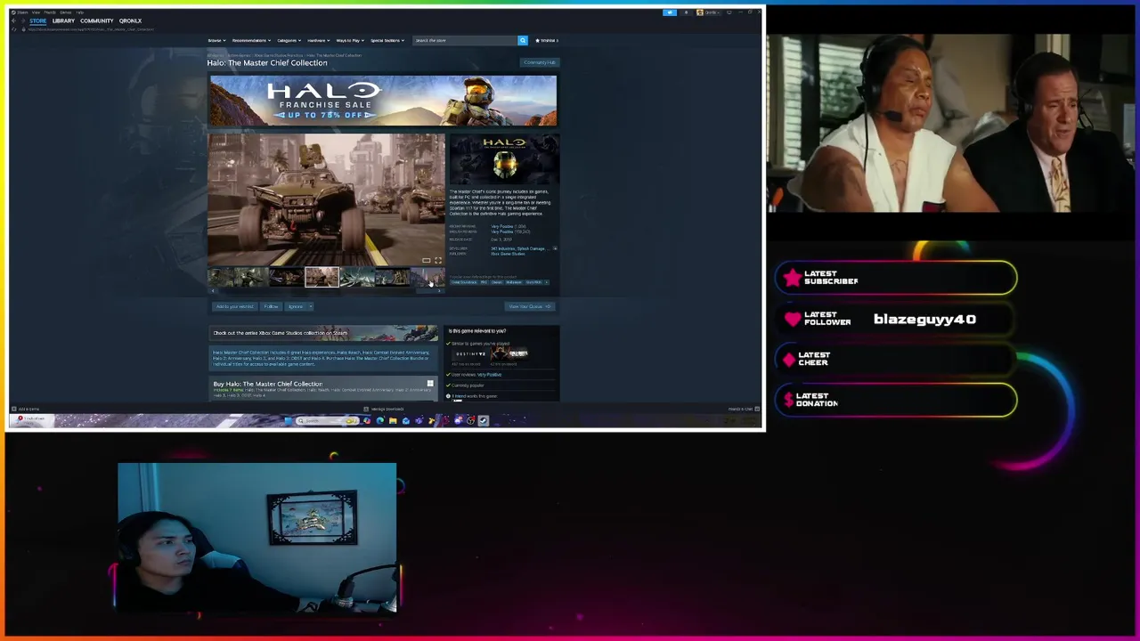Open Friends & Chat icon at bottom right

[755, 409]
